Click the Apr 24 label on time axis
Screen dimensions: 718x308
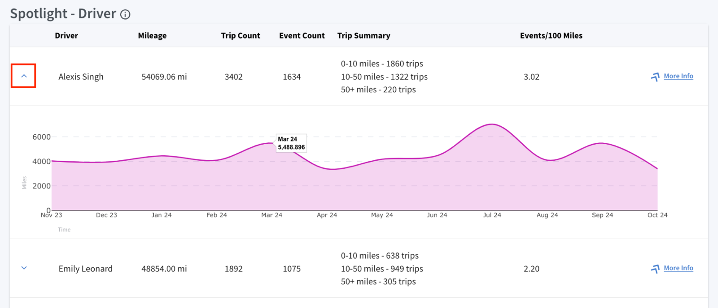327,215
